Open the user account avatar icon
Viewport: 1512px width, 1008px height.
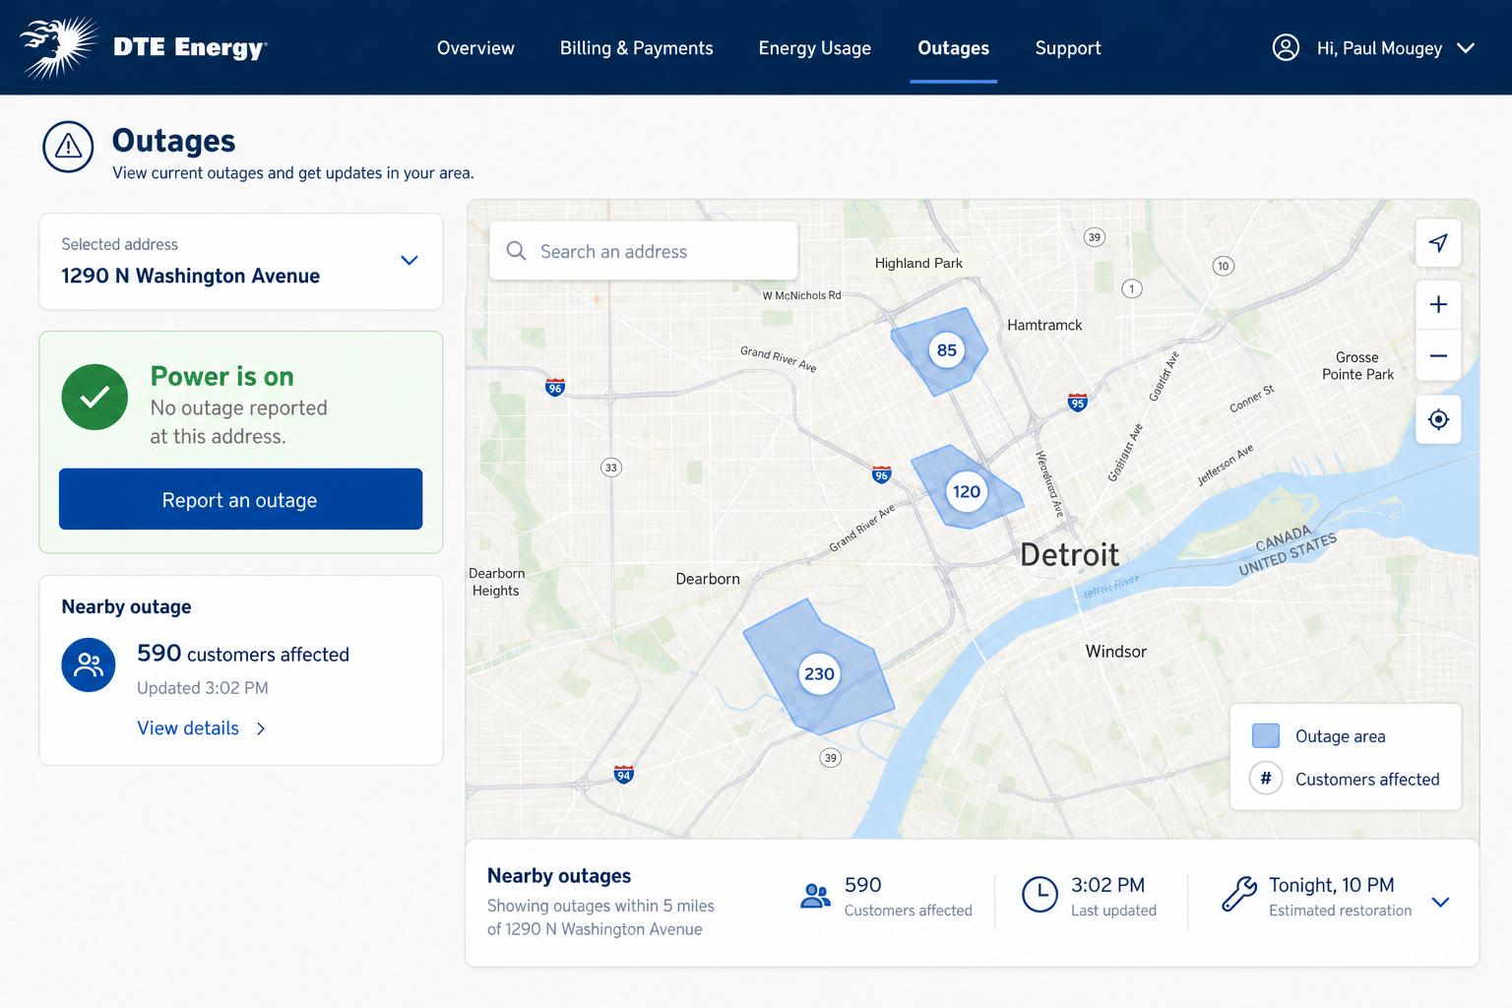[x=1286, y=47]
